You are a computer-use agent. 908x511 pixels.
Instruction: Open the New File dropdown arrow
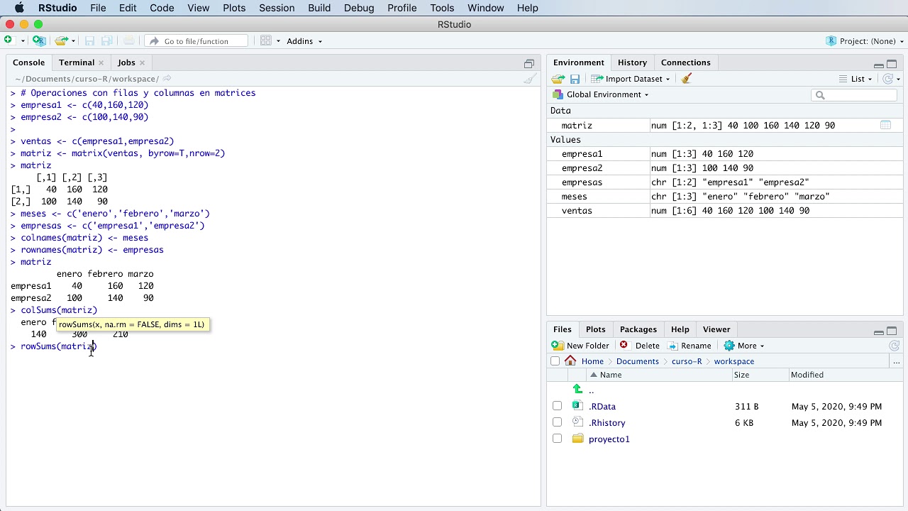23,41
